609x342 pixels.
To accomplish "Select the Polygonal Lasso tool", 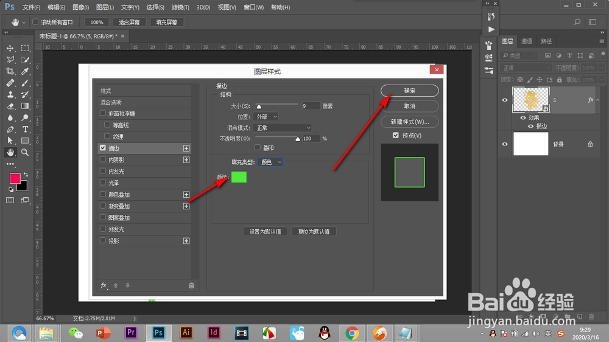I will click(10, 60).
